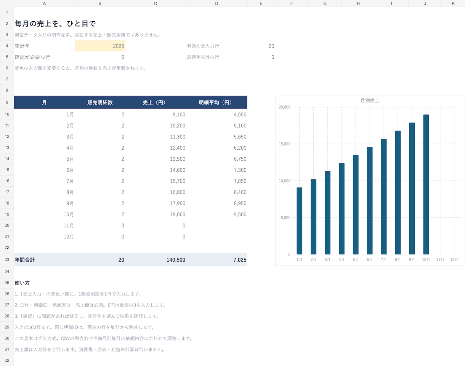Select the annual total 140,500

click(x=156, y=260)
